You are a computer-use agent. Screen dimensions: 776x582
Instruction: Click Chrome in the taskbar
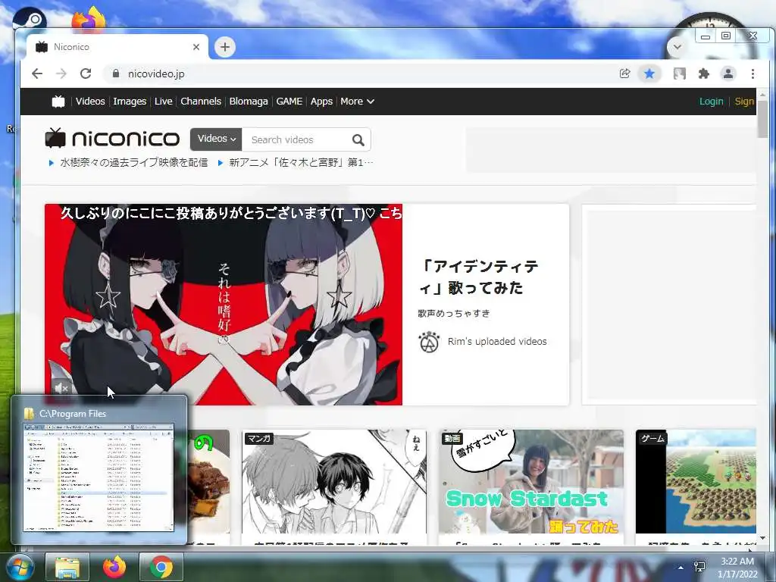(x=161, y=567)
